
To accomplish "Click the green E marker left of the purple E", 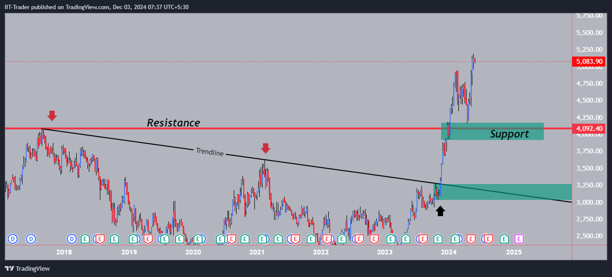I will (504, 238).
